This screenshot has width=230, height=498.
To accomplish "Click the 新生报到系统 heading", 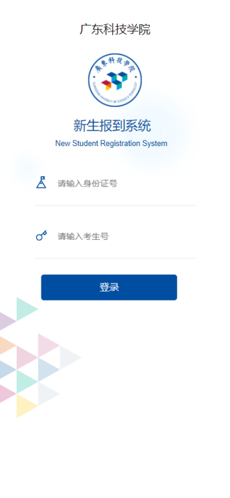I will [x=112, y=126].
